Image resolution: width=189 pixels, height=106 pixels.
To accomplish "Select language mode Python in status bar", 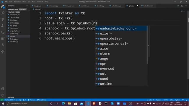I will (x=177, y=100).
